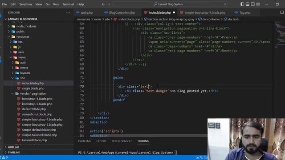
Task: Switch to the OUTPUT panel tab
Action: click(x=101, y=141)
